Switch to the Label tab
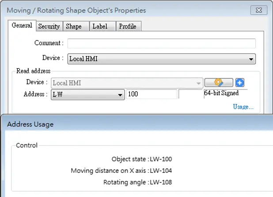 coord(102,26)
